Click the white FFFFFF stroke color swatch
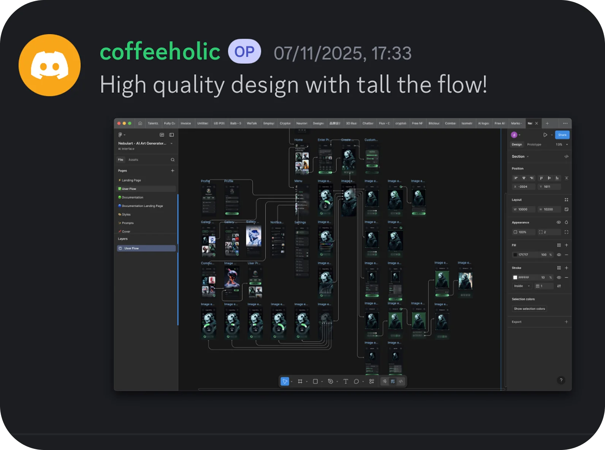Viewport: 605px width, 450px height. pyautogui.click(x=515, y=277)
